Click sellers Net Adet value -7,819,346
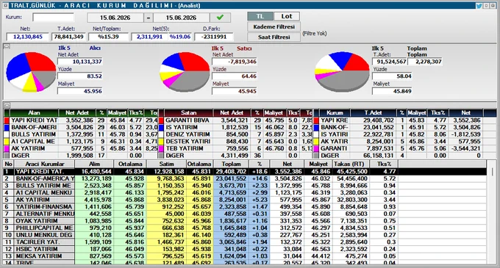Screen dimensions: 500x268 click(x=235, y=62)
